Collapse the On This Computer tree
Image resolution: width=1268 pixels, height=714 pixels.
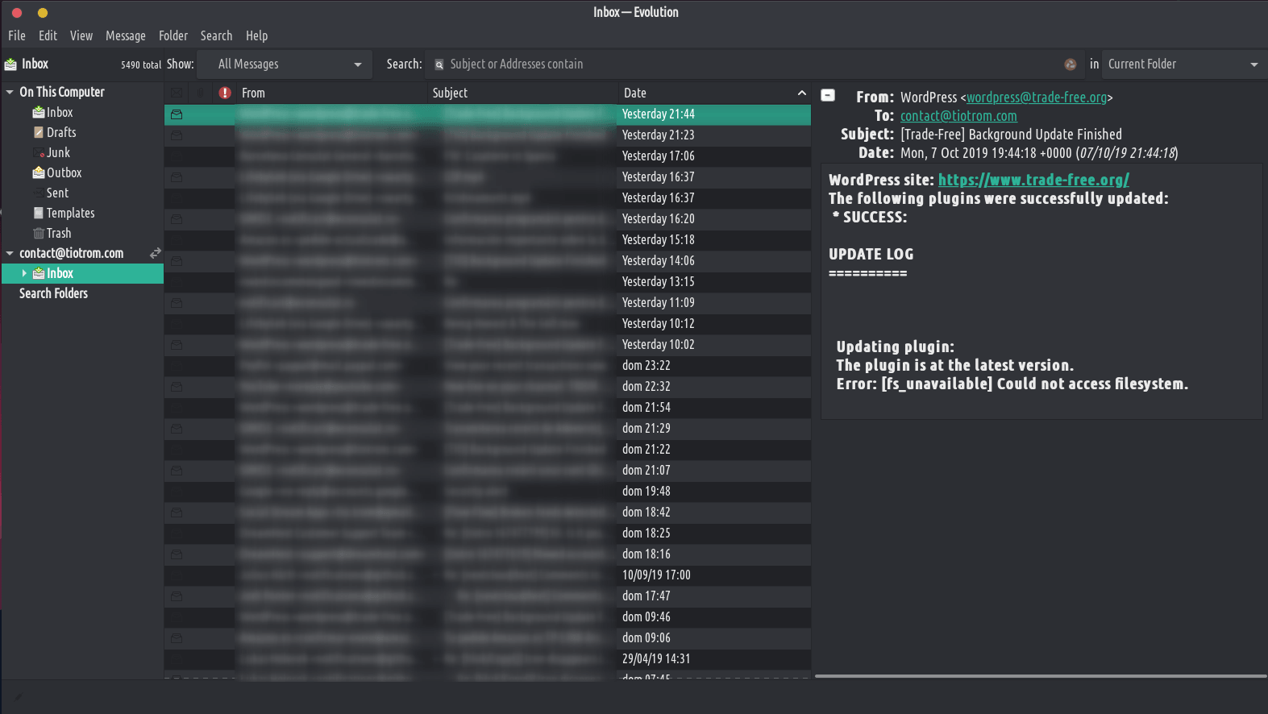(x=10, y=93)
